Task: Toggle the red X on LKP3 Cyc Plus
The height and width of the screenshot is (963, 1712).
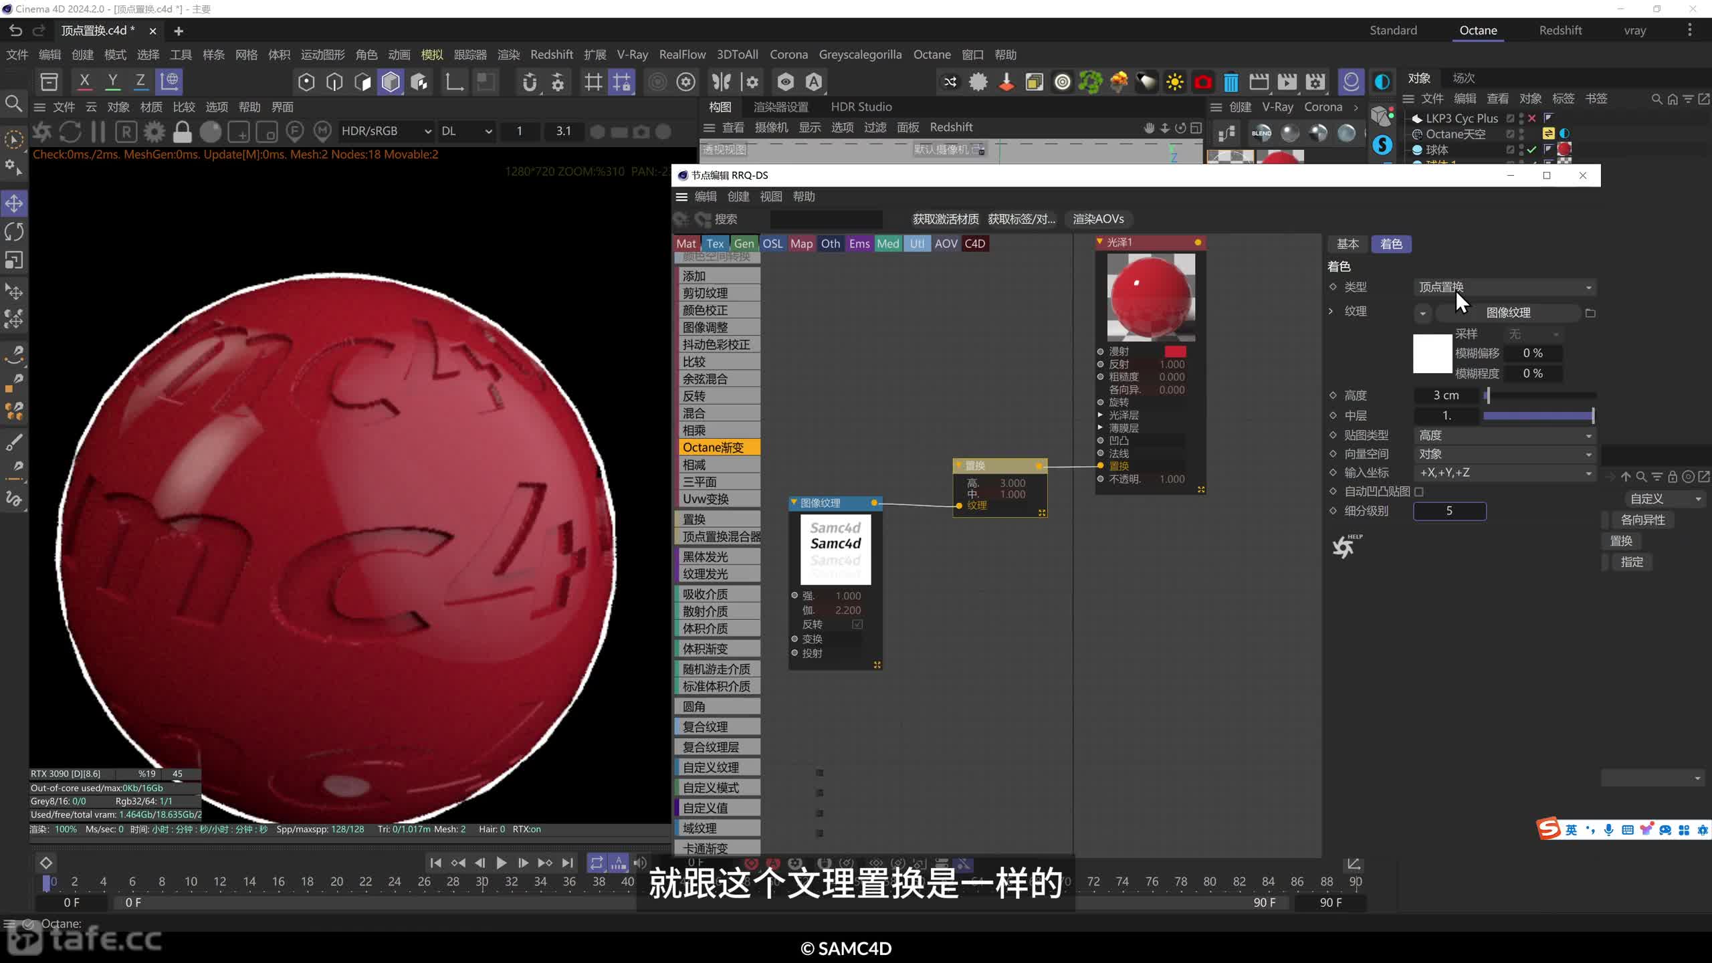Action: click(1531, 118)
